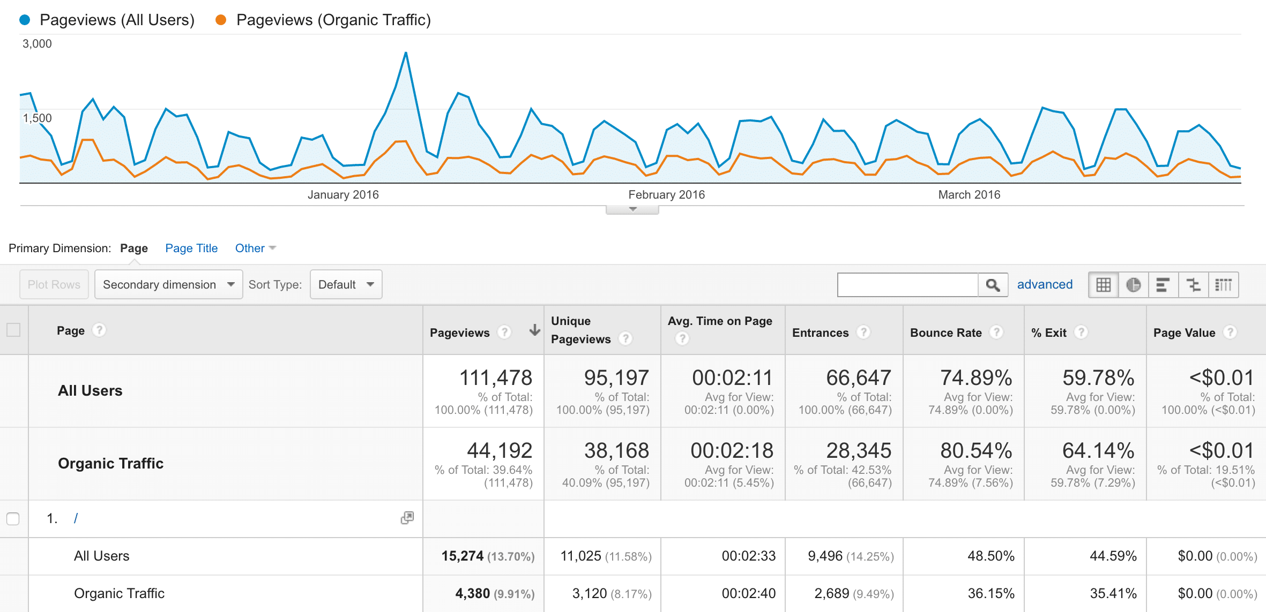
Task: Open the Sort Type Default dropdown
Action: click(x=345, y=284)
